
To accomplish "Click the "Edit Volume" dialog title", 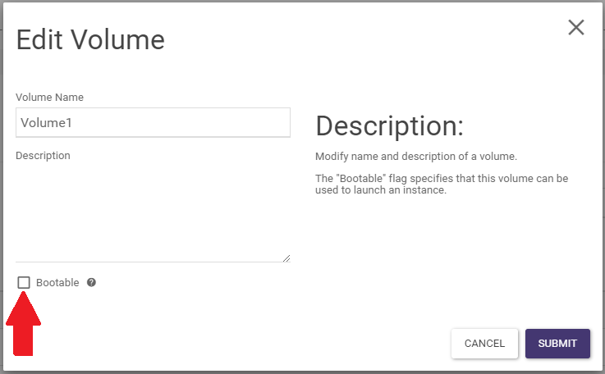I will click(90, 40).
